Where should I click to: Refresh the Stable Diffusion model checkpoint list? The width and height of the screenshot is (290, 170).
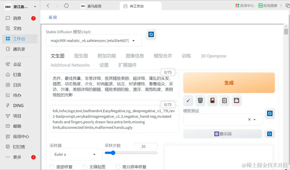pos(151,34)
